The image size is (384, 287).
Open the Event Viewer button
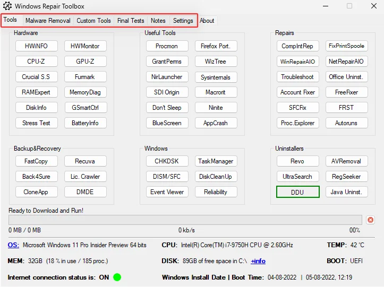click(167, 192)
